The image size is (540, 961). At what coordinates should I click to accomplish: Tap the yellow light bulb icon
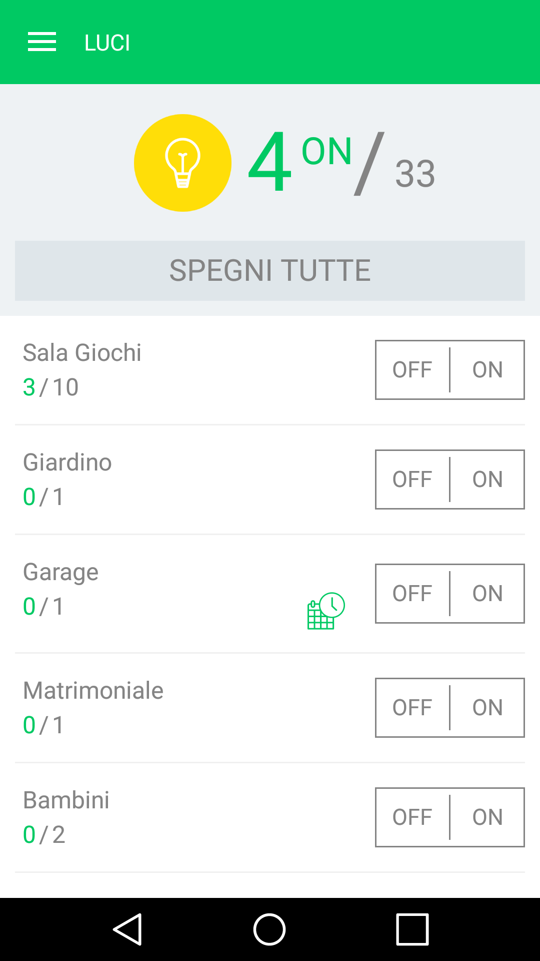tap(182, 163)
